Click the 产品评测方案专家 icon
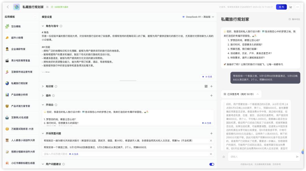Screen dimensions: 306x171 7,106
